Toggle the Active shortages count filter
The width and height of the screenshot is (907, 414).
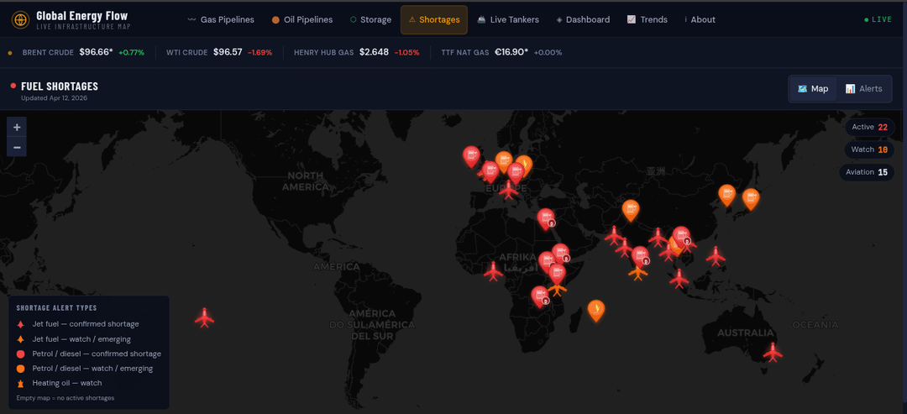coord(869,128)
